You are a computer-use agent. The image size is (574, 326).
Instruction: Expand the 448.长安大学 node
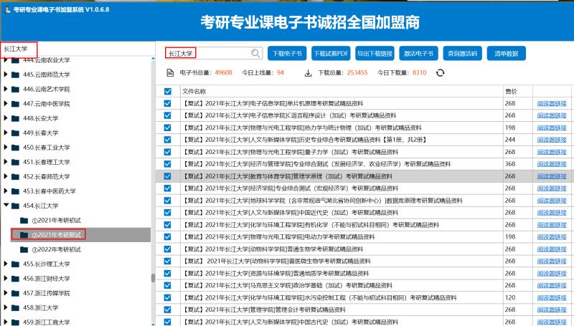6,118
